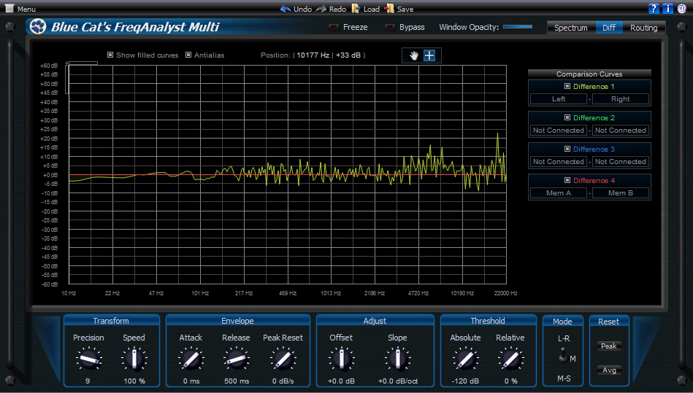The image size is (693, 393).
Task: Select the hand pan tool
Action: pos(414,55)
